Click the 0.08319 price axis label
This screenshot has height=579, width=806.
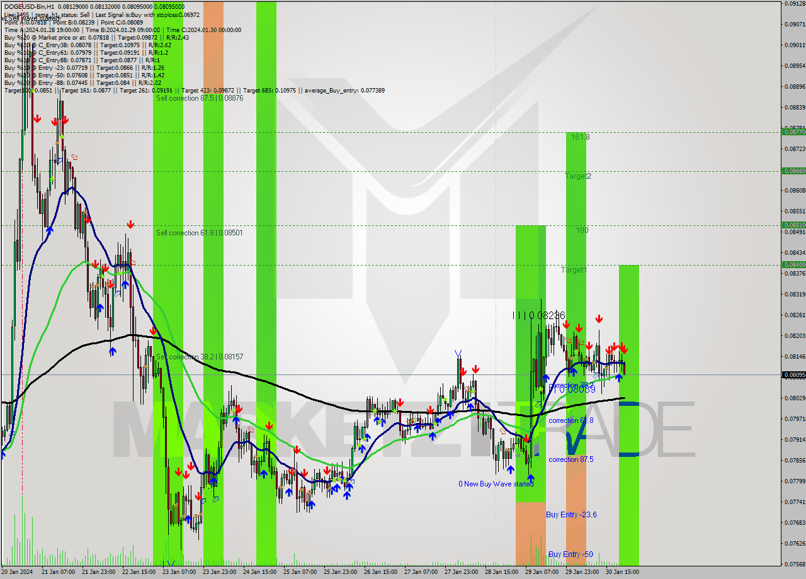(x=794, y=294)
